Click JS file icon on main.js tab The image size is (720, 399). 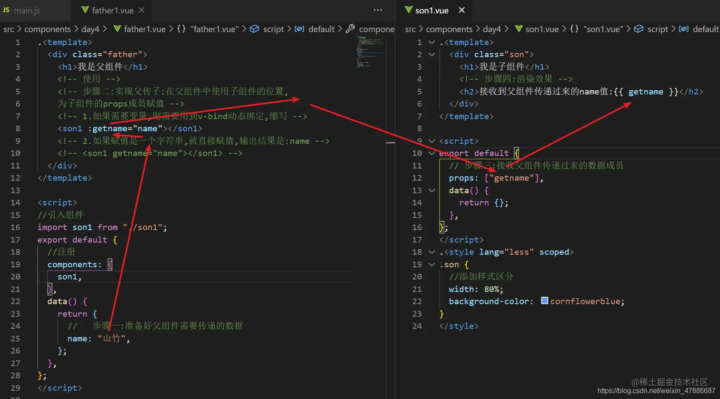(6, 10)
